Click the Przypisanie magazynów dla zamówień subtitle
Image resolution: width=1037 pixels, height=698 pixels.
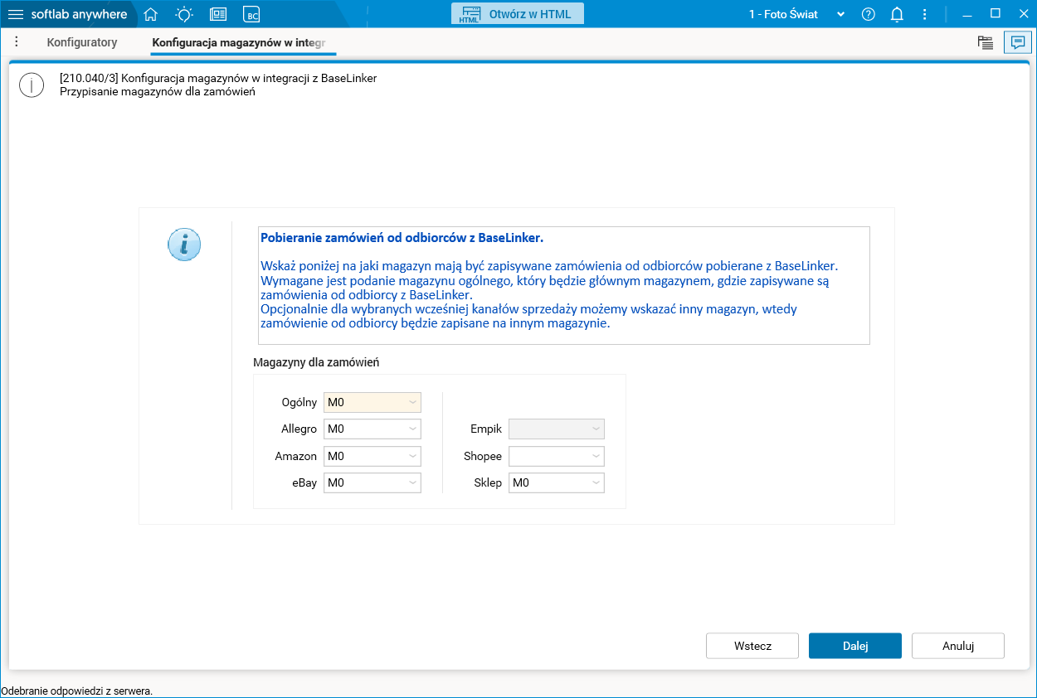158,92
